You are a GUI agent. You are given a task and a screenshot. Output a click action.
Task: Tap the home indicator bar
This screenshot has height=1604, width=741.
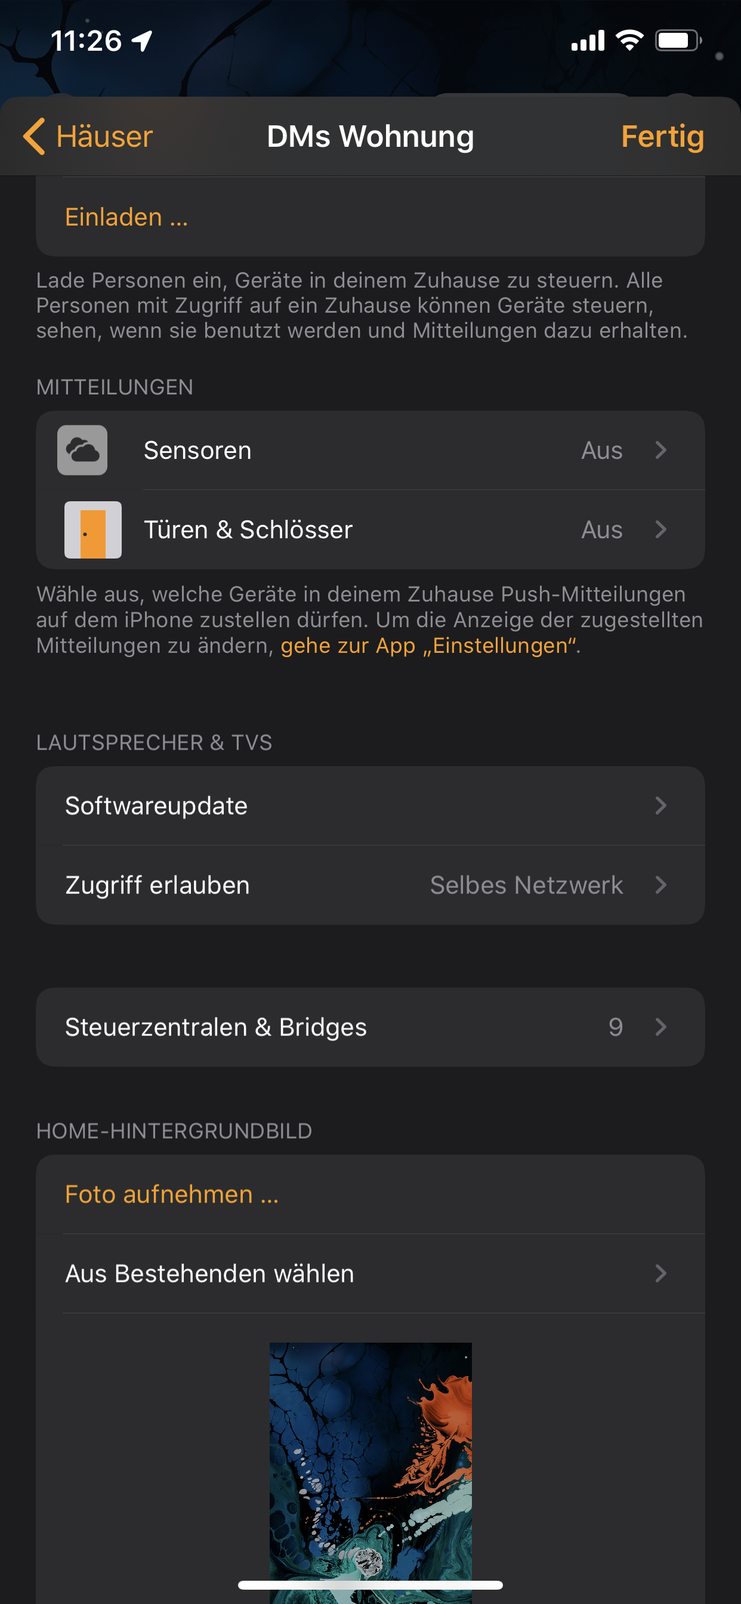(370, 1585)
